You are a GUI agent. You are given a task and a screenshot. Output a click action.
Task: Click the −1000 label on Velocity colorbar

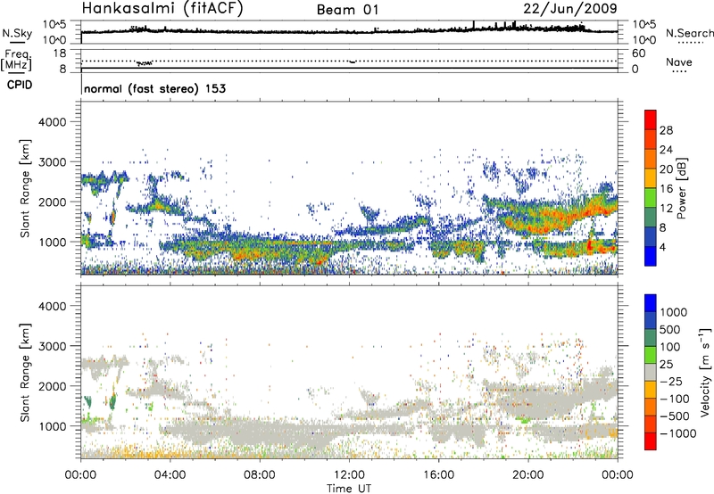coord(678,433)
